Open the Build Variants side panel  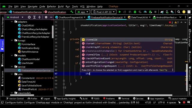coord(2,79)
